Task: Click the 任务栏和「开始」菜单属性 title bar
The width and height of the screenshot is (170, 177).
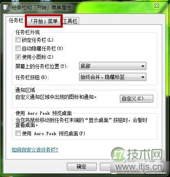Action: pos(42,7)
